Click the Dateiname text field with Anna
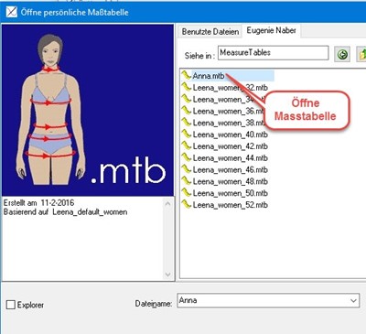This screenshot has height=334, width=366. (268, 300)
